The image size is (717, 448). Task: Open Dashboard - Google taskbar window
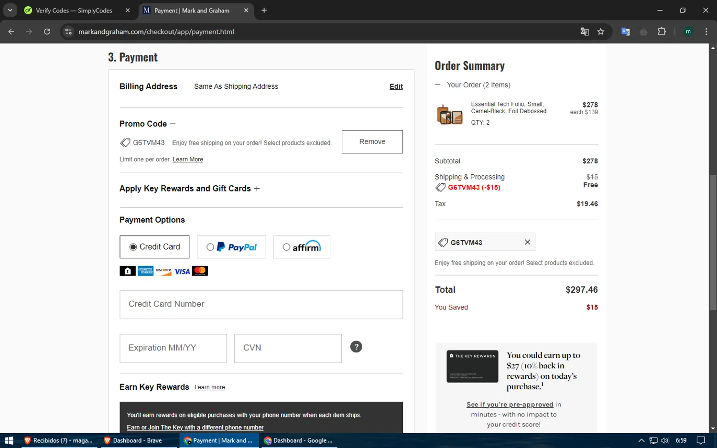[x=298, y=440]
